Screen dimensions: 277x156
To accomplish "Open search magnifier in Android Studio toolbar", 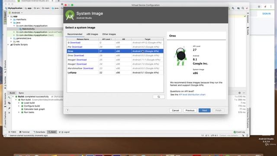I will (x=243, y=8).
